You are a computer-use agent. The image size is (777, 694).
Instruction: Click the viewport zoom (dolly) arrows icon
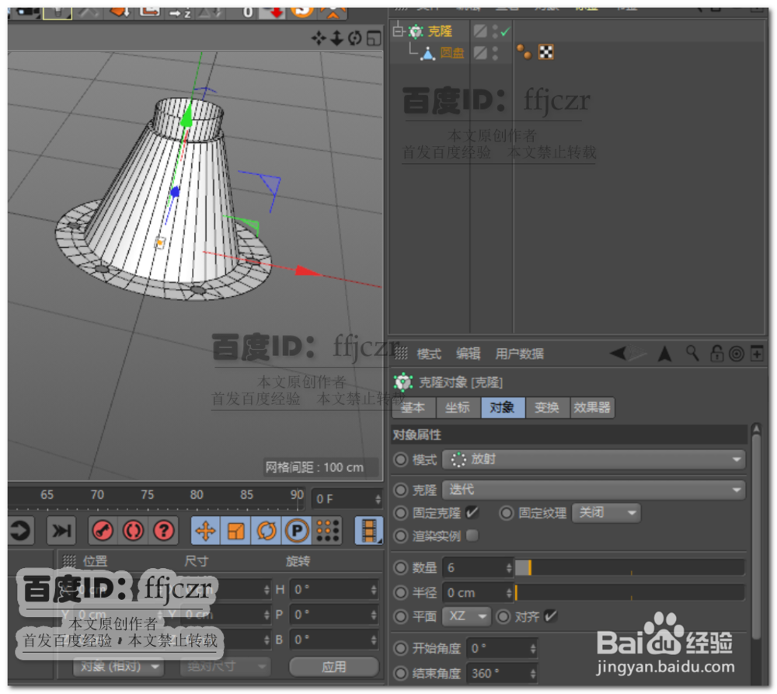click(x=337, y=38)
